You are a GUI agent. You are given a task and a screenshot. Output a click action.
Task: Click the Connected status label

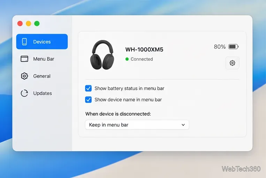click(142, 59)
